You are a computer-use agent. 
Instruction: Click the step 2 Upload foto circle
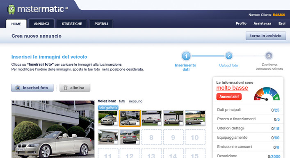coord(229,56)
